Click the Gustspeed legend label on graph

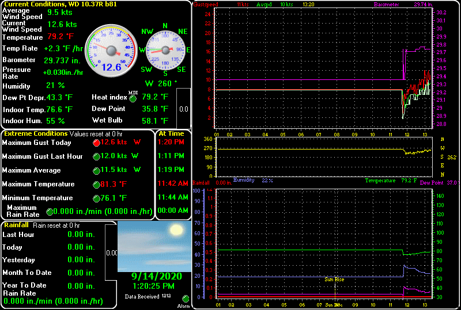tap(206, 5)
